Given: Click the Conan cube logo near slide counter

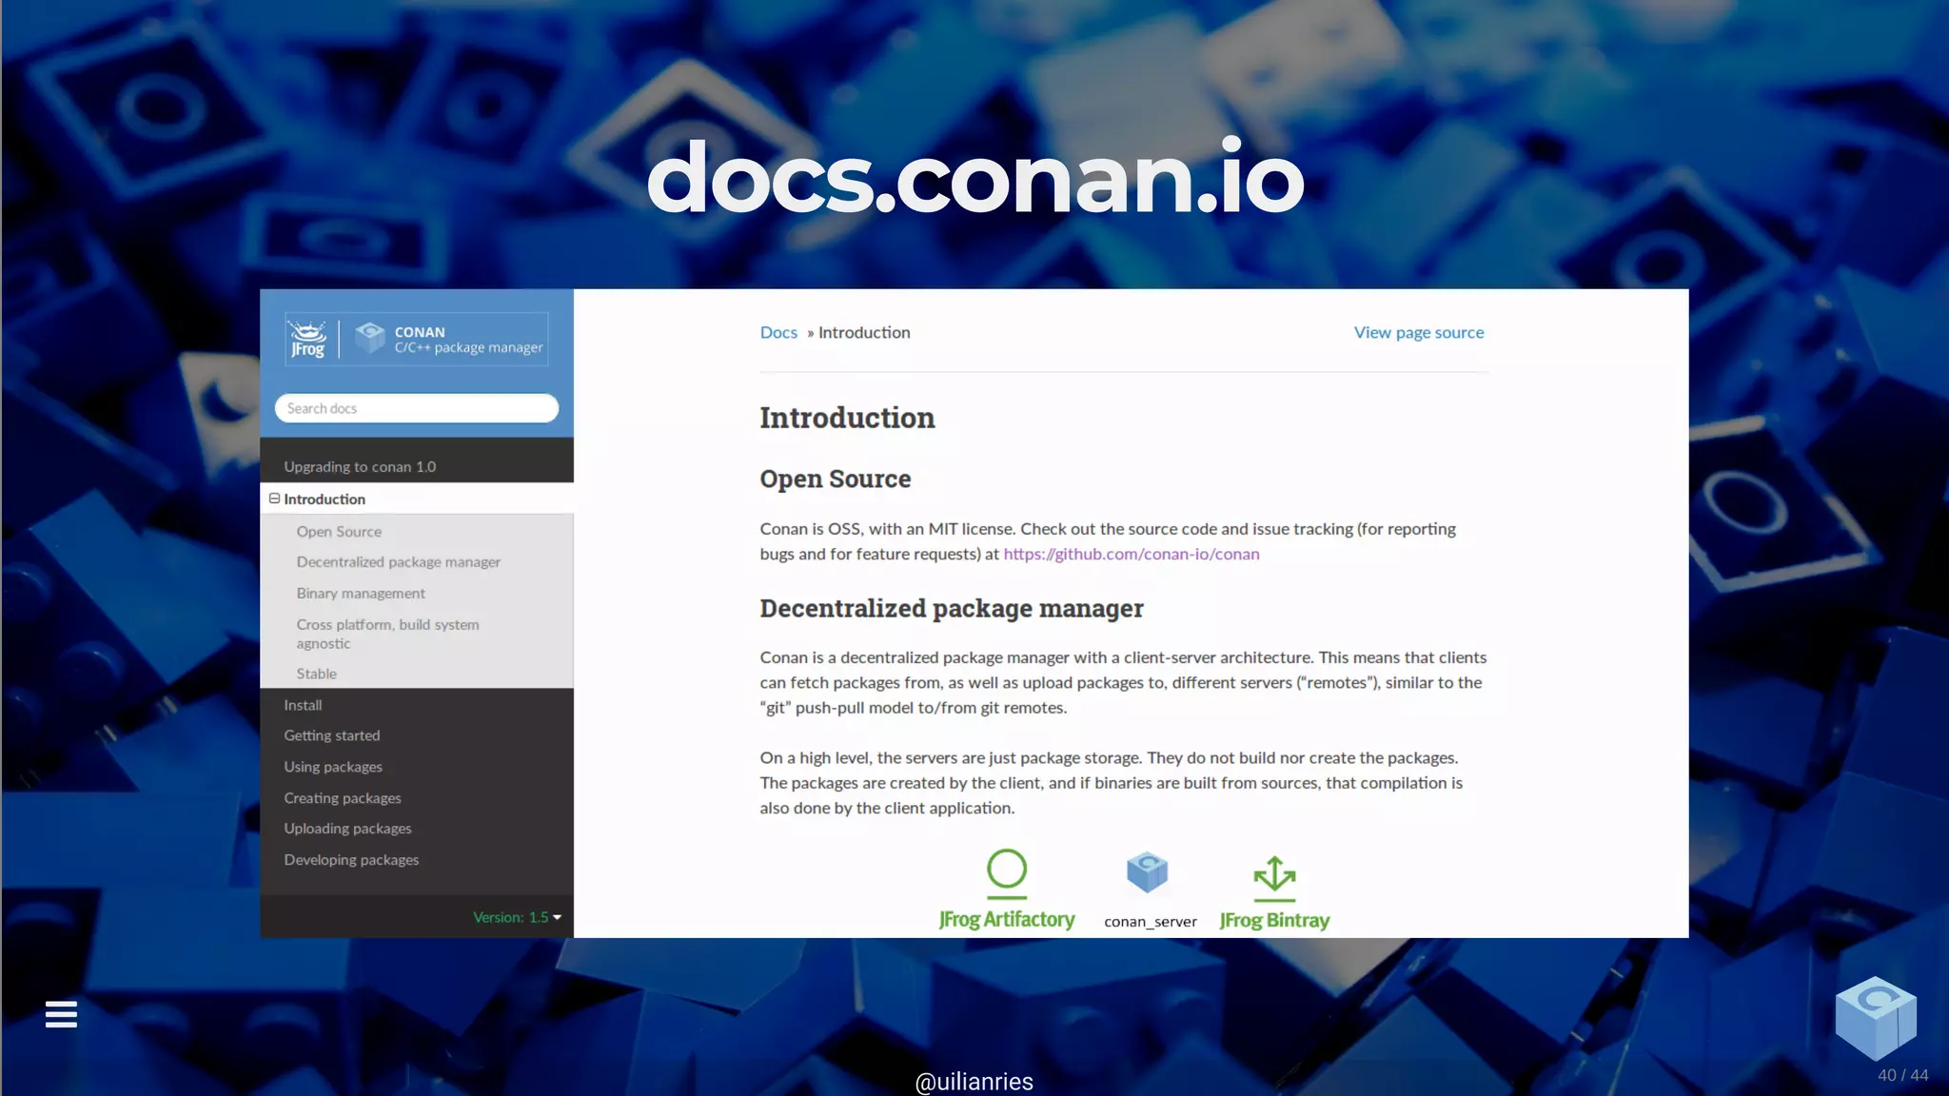Looking at the screenshot, I should click(1876, 1017).
